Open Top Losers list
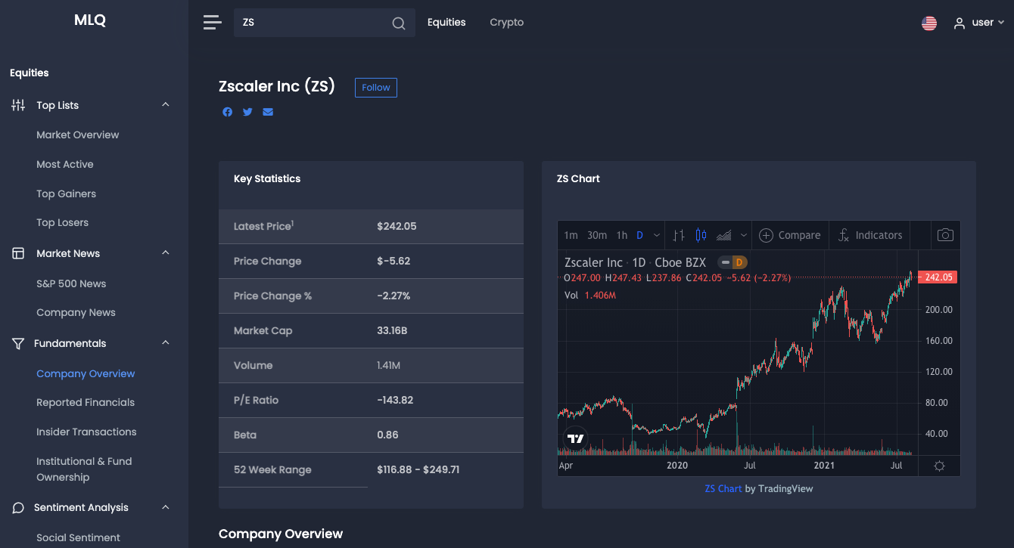This screenshot has height=548, width=1014. pos(63,223)
